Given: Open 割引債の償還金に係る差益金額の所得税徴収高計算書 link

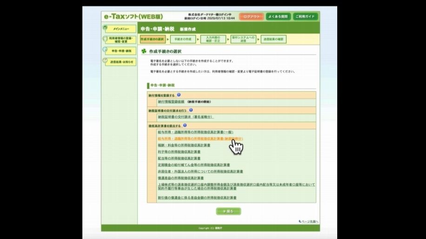Looking at the screenshot, I should click(197, 198).
